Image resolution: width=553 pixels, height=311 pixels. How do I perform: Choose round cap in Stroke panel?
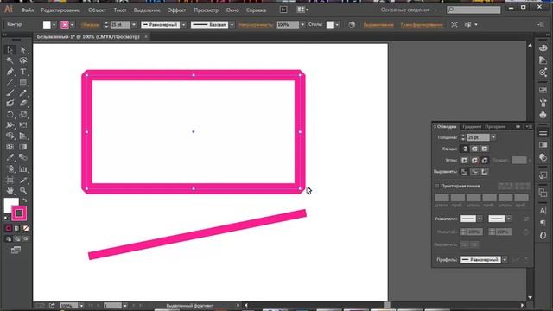(474, 149)
